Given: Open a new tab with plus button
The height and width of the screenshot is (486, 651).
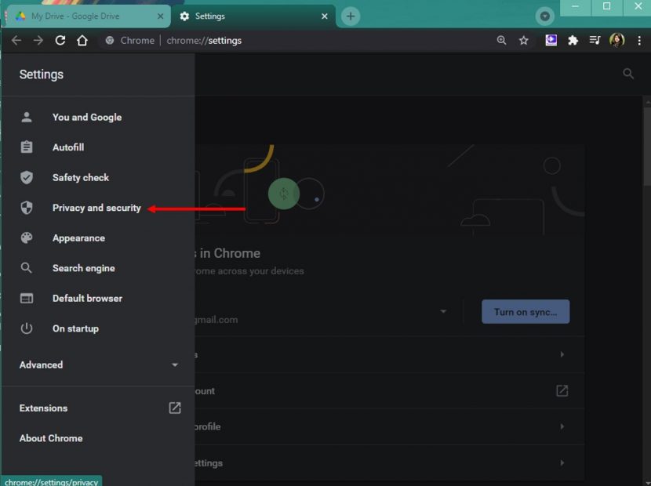Looking at the screenshot, I should pyautogui.click(x=351, y=16).
